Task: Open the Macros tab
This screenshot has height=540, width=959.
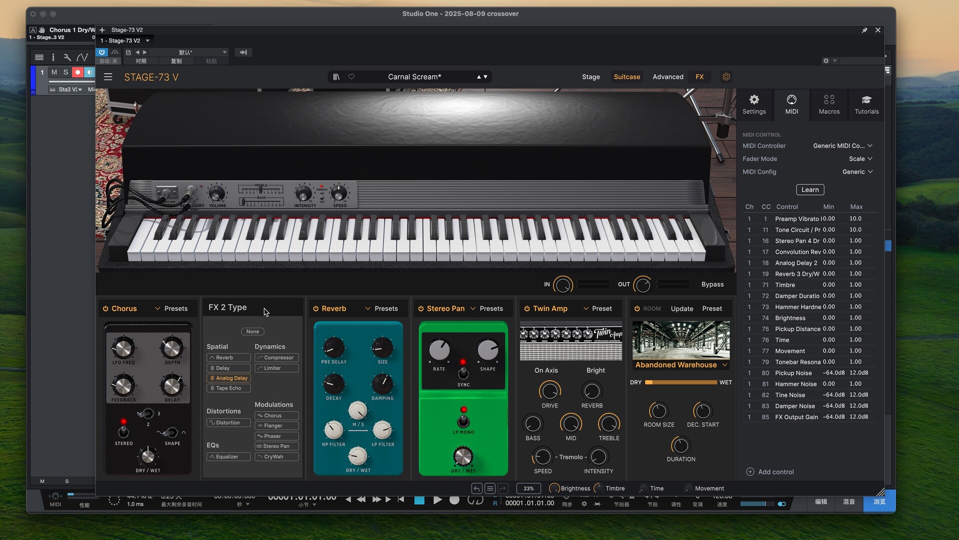Action: tap(829, 104)
